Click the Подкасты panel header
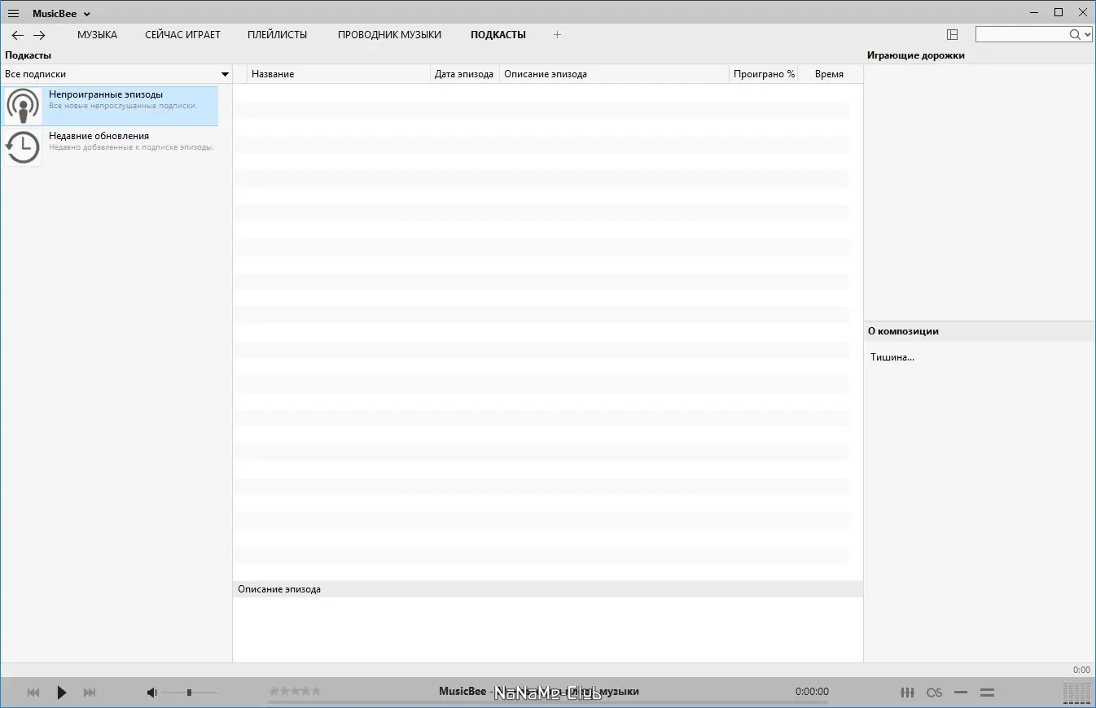This screenshot has width=1096, height=708. pos(28,55)
